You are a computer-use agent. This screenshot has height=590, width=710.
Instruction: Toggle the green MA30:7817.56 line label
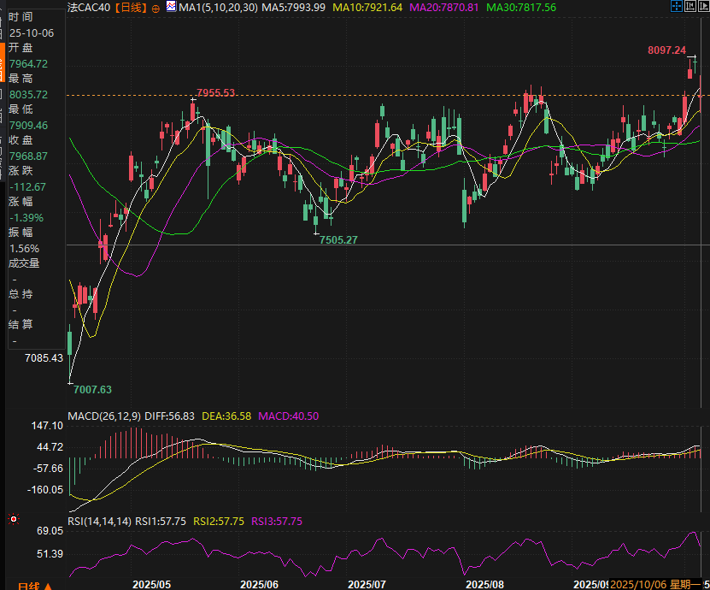pyautogui.click(x=521, y=7)
